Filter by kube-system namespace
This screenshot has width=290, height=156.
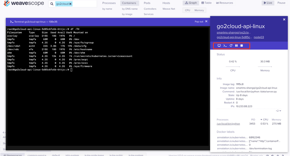click(136, 155)
